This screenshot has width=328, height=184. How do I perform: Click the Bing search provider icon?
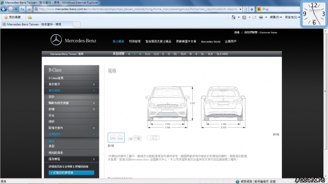(x=259, y=9)
